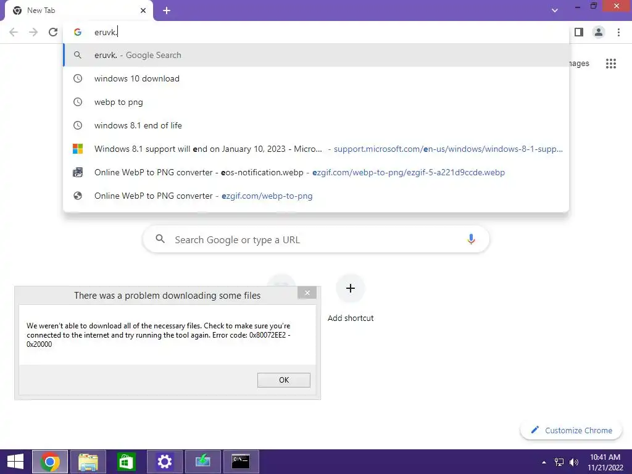
Task: Click the browser back arrow
Action: (x=14, y=32)
